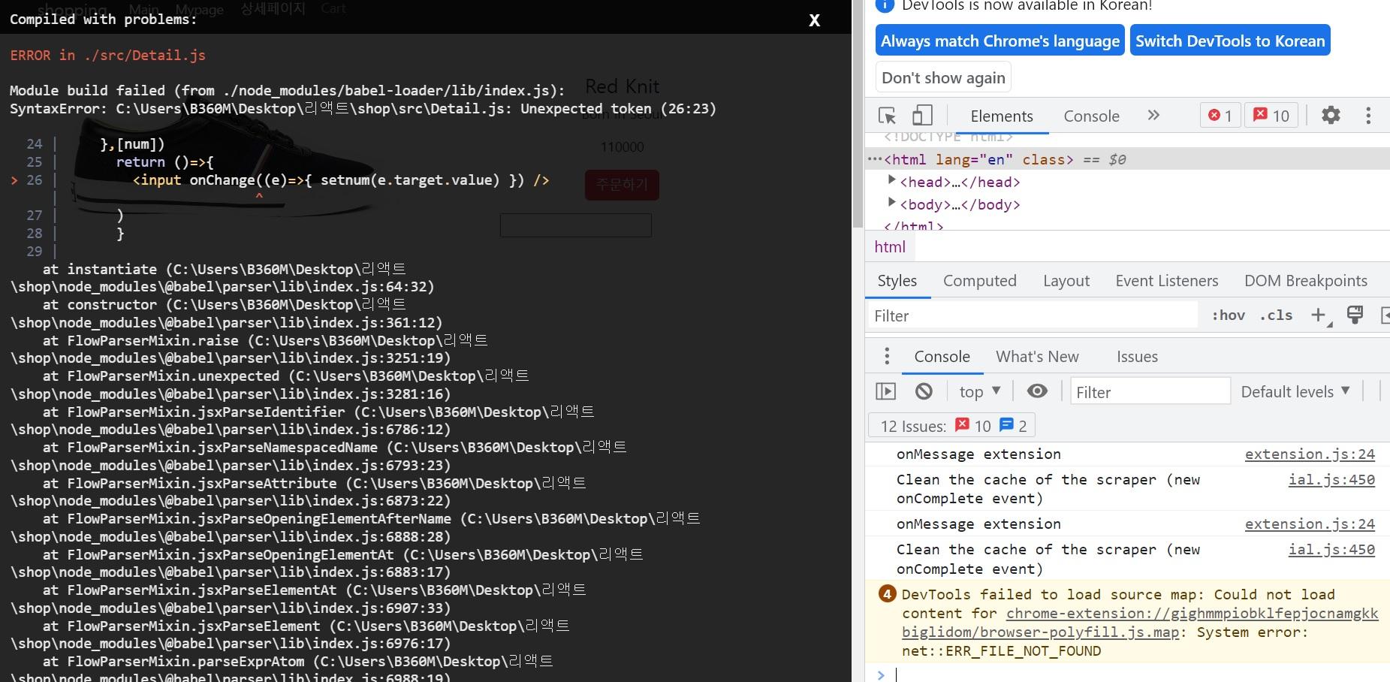This screenshot has height=682, width=1390.
Task: Click the live expression eye icon
Action: click(x=1037, y=391)
